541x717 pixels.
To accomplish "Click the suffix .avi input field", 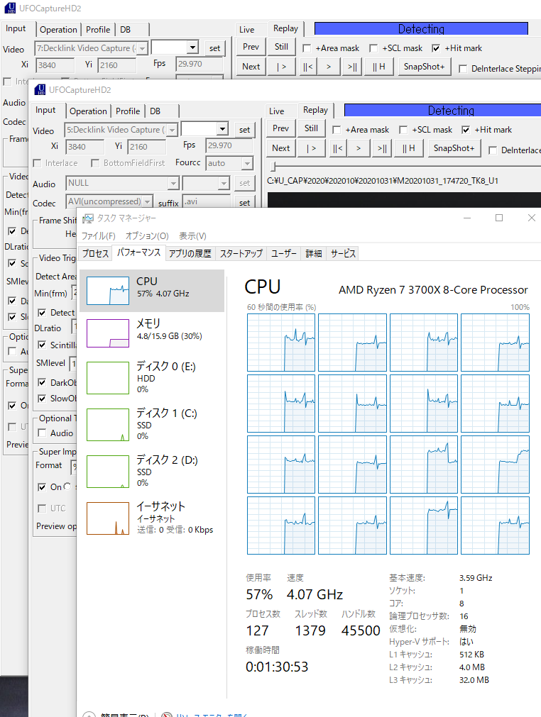I will coord(207,201).
